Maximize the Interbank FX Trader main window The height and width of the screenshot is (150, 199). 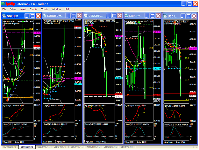(x=189, y=4)
